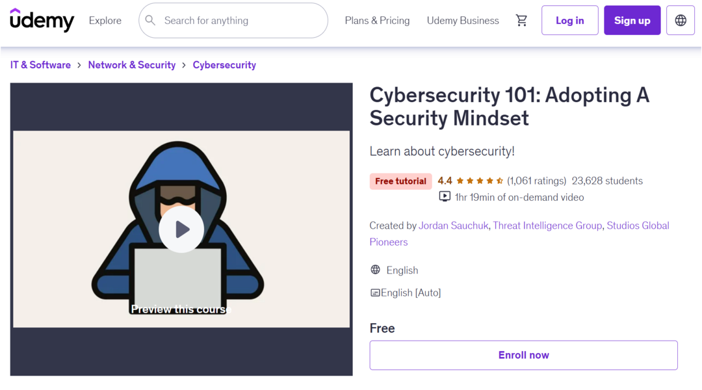Viewport: 702px width, 390px height.
Task: Click the search magnifier icon
Action: coord(150,20)
